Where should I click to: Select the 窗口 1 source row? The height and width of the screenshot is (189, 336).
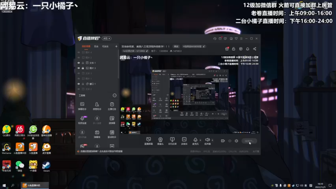[97, 84]
